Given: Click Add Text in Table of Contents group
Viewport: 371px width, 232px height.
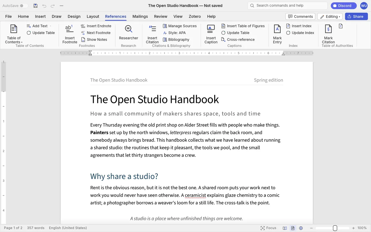Looking at the screenshot, I should coord(37,26).
